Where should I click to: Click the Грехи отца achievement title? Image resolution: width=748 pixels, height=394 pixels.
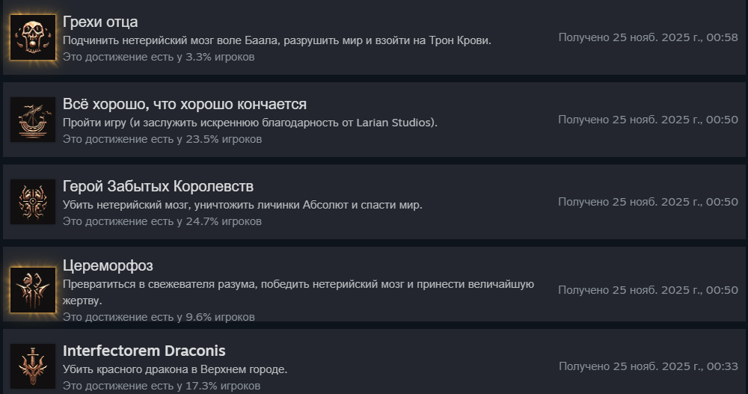[x=100, y=22]
